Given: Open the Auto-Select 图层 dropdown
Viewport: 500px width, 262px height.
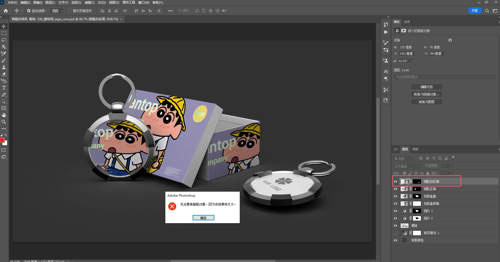Looking at the screenshot, I should (57, 11).
